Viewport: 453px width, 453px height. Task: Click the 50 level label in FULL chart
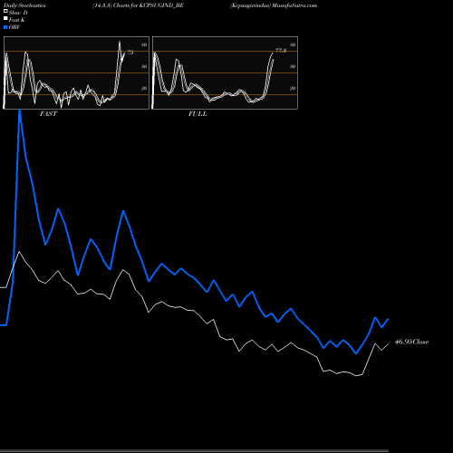tap(293, 66)
